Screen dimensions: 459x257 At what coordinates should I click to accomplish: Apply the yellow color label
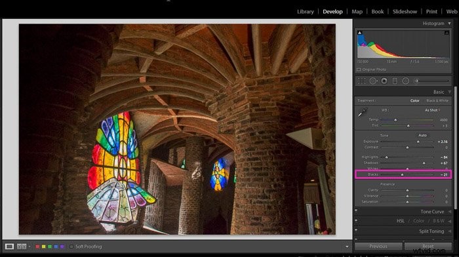click(44, 247)
